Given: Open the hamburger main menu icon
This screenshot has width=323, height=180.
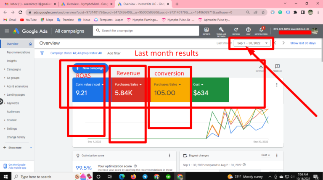Looking at the screenshot, I should click(x=7, y=31).
